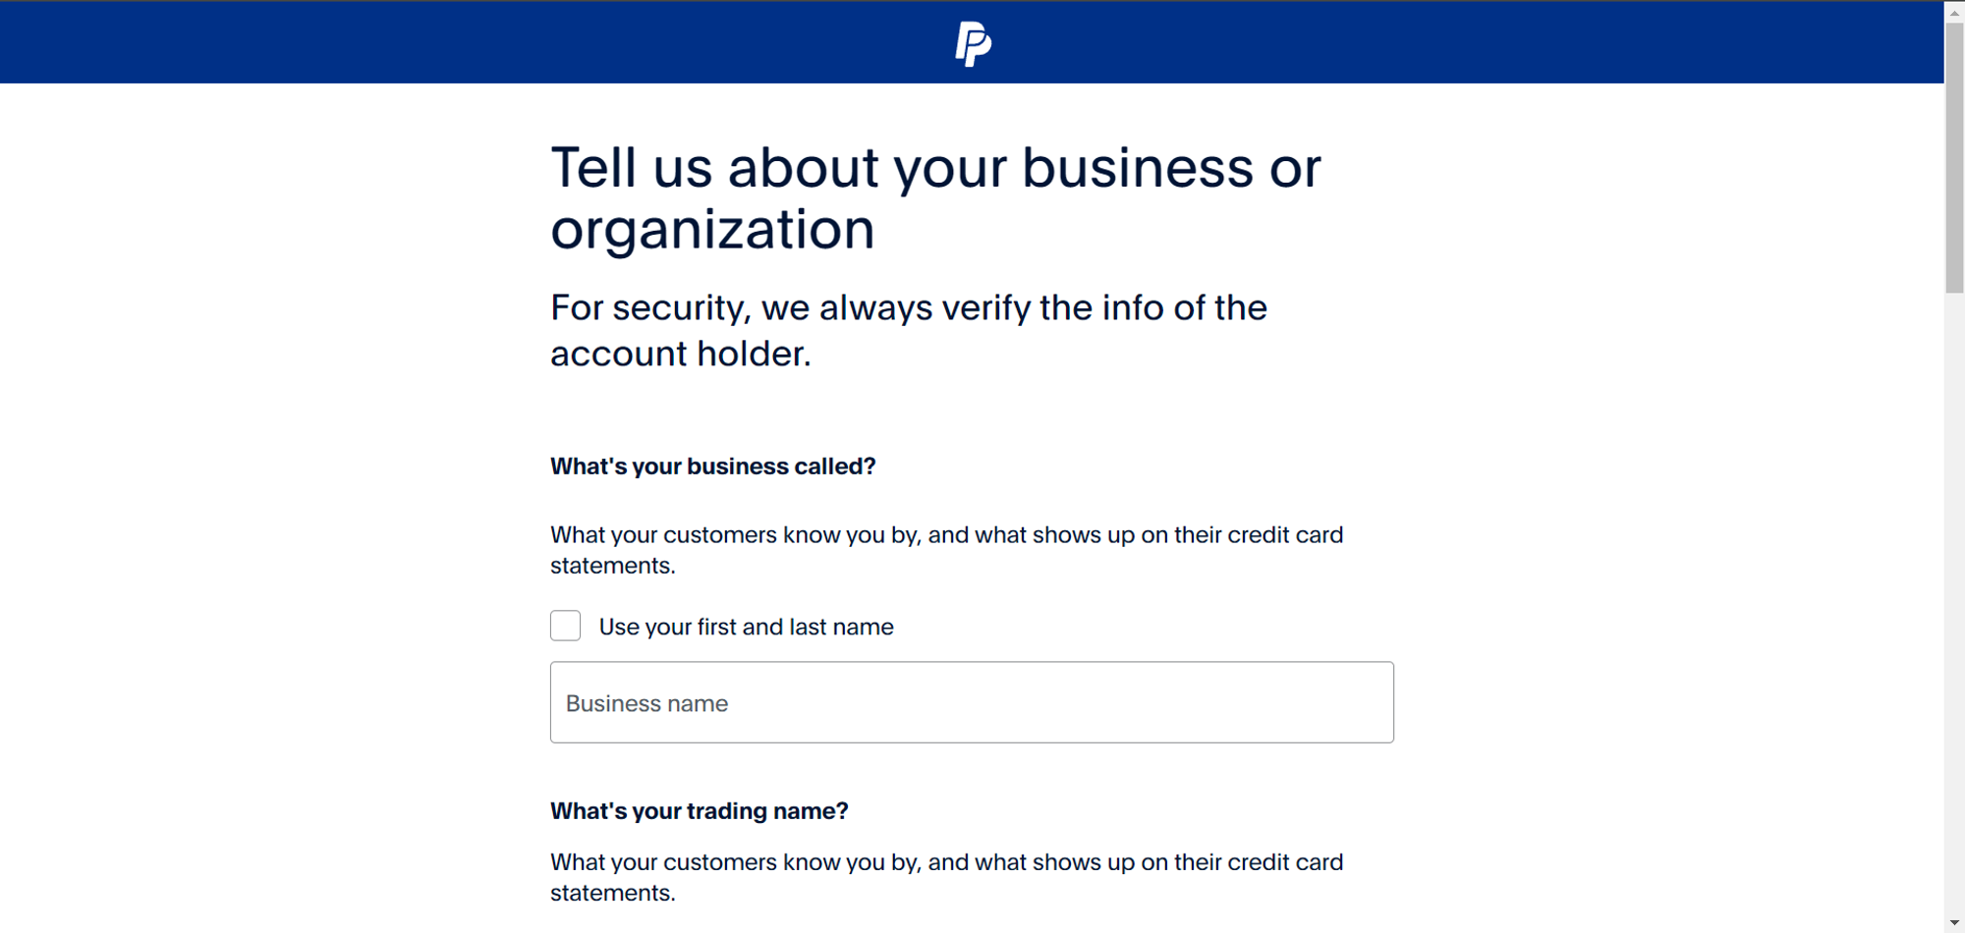Enable the first and last name checkbox
The height and width of the screenshot is (933, 1965).
pos(565,626)
